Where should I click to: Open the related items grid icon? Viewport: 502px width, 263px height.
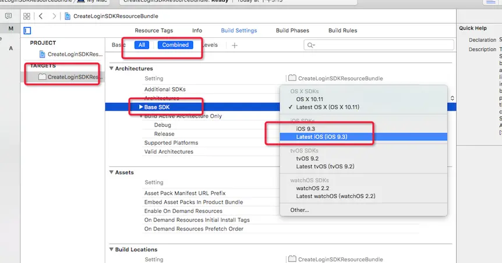pos(27,16)
